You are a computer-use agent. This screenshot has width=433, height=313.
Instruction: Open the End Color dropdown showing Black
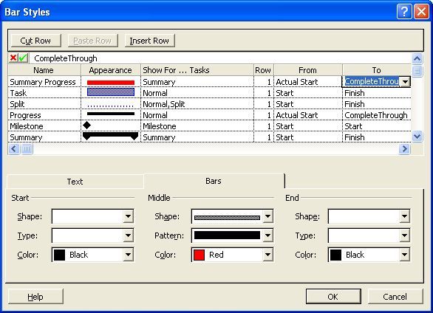point(404,255)
